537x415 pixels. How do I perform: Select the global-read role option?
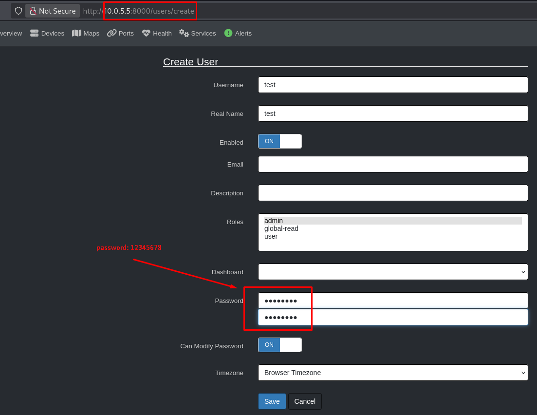click(281, 228)
